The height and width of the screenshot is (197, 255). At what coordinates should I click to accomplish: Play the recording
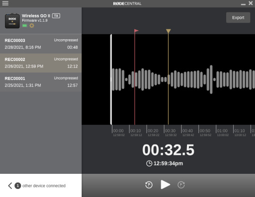pyautogui.click(x=165, y=185)
